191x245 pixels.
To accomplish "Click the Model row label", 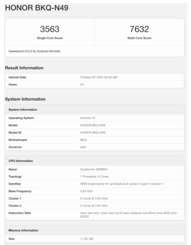I will point(13,125).
